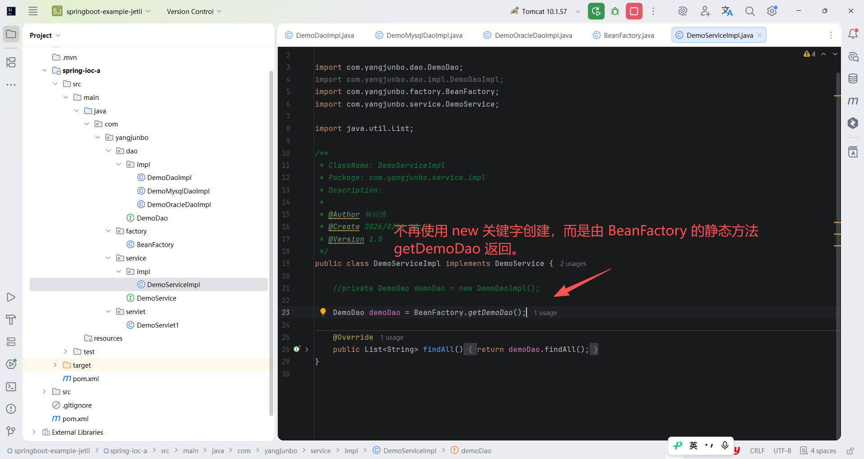Collapse the factory package node
864x459 pixels.
[108, 231]
